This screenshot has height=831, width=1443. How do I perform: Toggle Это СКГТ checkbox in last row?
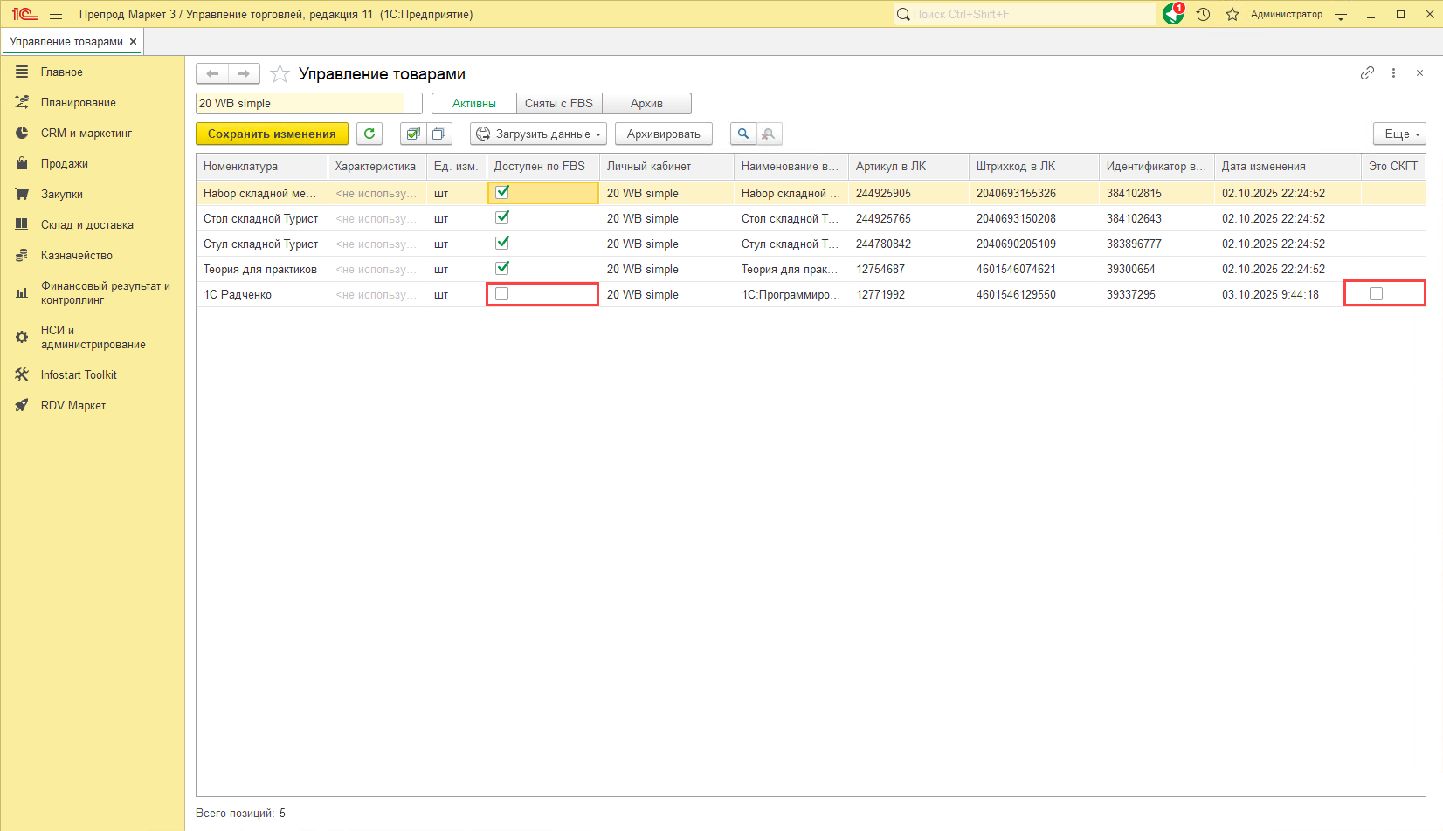coord(1376,294)
